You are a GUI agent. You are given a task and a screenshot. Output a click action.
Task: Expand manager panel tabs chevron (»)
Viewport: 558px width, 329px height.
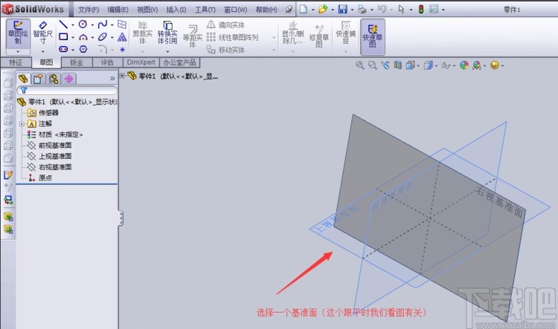[112, 79]
